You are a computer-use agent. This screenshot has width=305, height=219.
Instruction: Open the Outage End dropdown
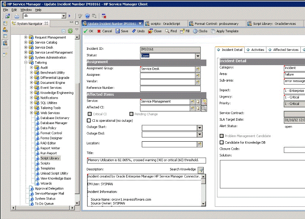(200, 134)
